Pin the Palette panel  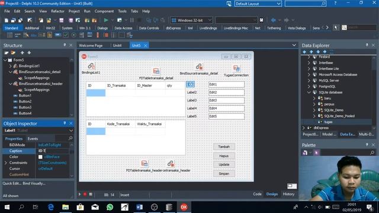coord(367,144)
